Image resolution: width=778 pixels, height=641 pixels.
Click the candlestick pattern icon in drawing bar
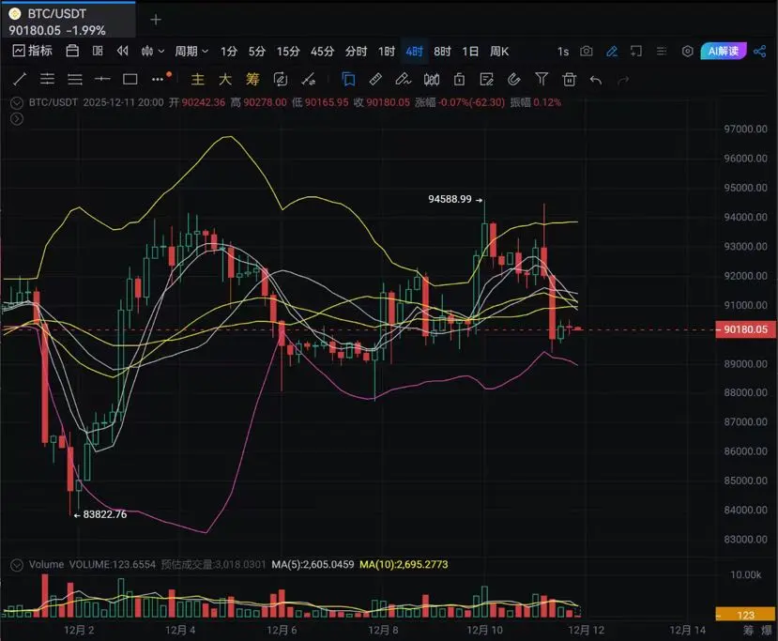pos(431,80)
